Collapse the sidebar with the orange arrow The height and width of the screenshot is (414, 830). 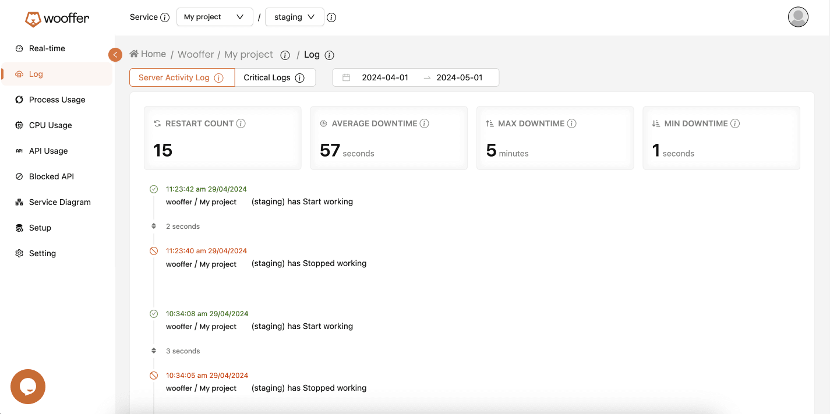[x=115, y=55]
